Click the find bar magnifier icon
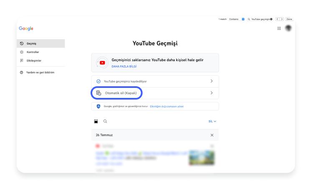This screenshot has height=190, width=313. [x=249, y=19]
